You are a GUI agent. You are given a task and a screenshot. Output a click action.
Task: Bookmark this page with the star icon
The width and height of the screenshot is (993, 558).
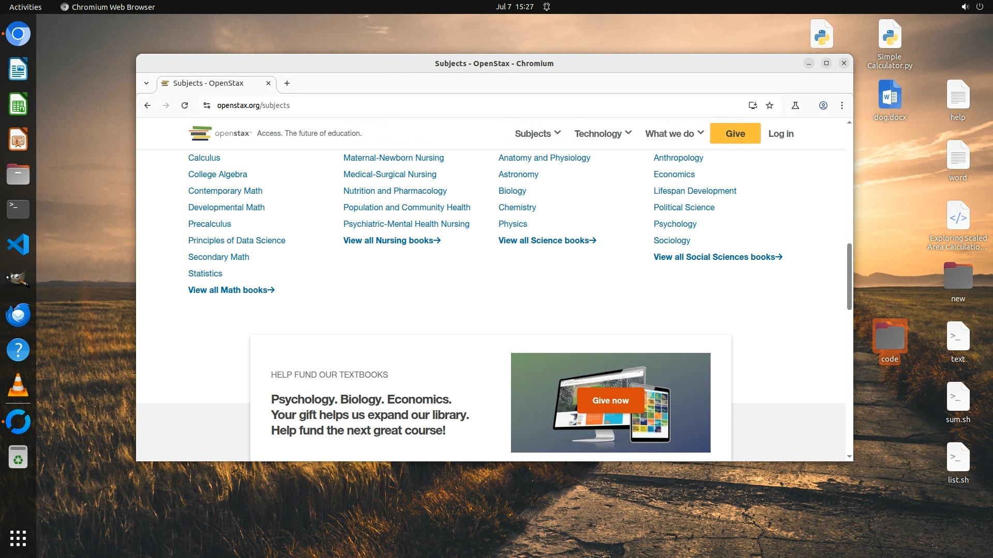770,105
